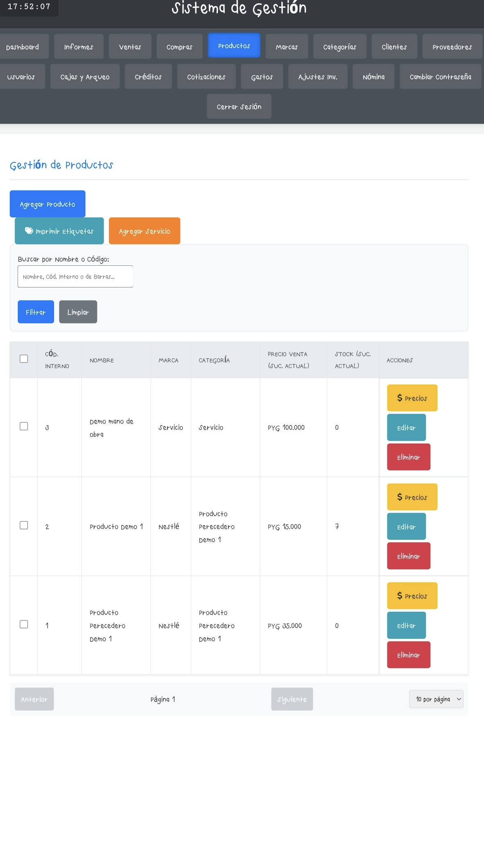The height and width of the screenshot is (860, 484).
Task: Click the tag icon on Imprimir Etiquetas
Action: pos(29,231)
